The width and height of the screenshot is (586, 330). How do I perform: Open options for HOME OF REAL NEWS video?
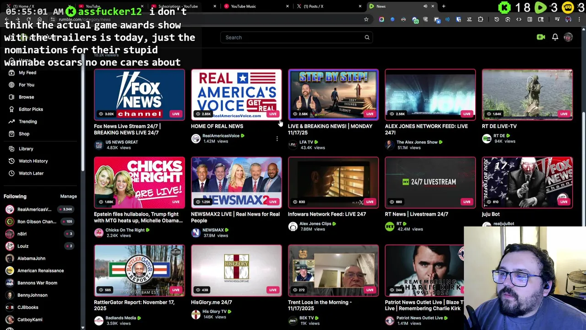pyautogui.click(x=277, y=138)
